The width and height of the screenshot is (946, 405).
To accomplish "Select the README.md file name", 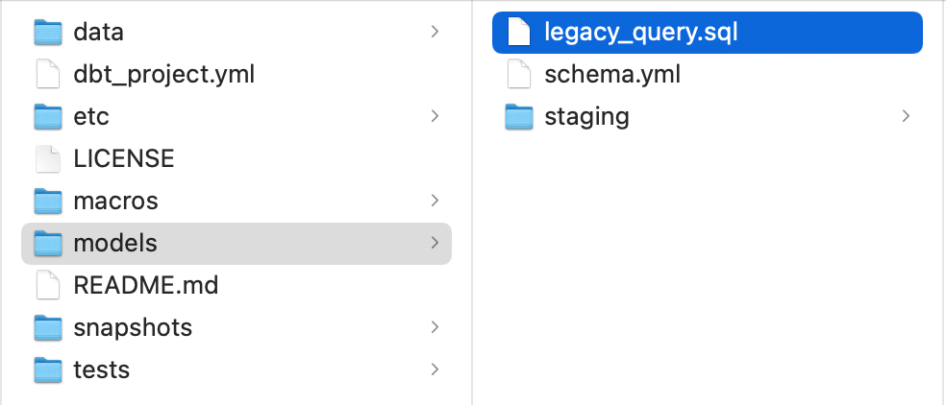I will [146, 286].
